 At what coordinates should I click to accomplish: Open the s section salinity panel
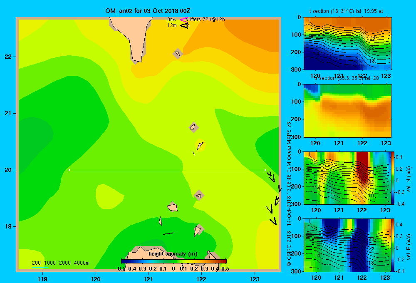[347, 111]
